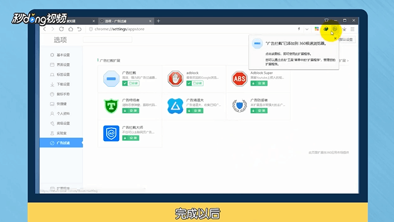This screenshot has width=394, height=222.
Task: Click the 广告拦截 blue octagon extension icon
Action: coord(111,78)
